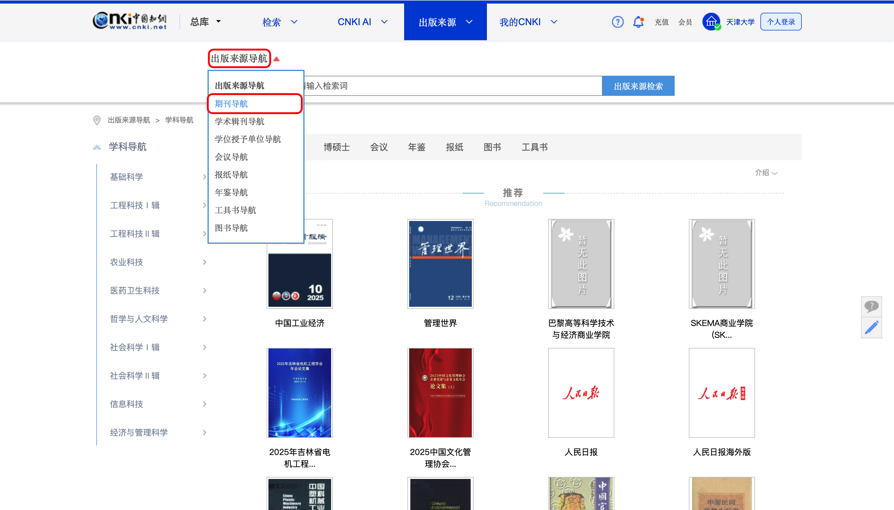Click the 出版来源检索 button
This screenshot has width=894, height=510.
(x=638, y=86)
